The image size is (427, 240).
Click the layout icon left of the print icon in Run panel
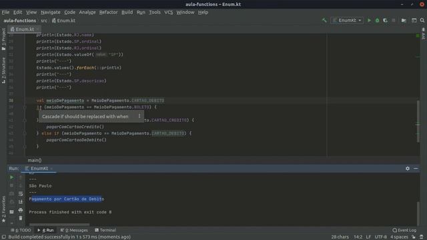click(x=12, y=211)
